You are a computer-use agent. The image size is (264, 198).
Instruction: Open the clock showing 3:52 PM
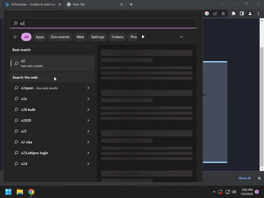pyautogui.click(x=247, y=192)
